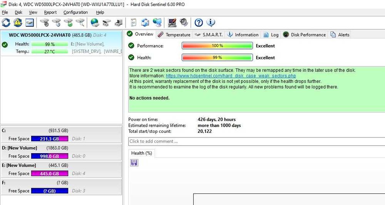
Task: Select the Health (%) graph tab
Action: (x=142, y=153)
